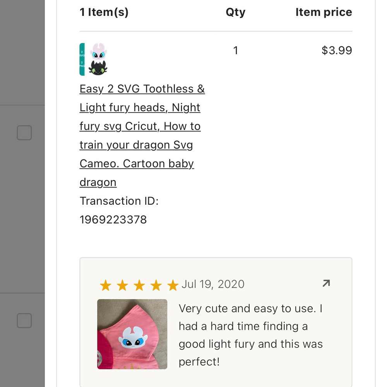Click the second gold rating star
Screen dimensions: 387x387
click(122, 286)
